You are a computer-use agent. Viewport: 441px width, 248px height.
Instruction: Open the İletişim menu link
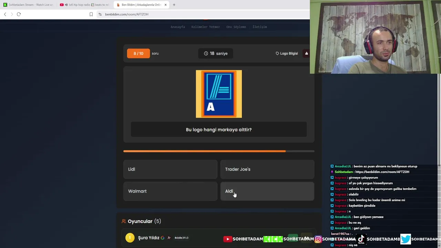260,27
